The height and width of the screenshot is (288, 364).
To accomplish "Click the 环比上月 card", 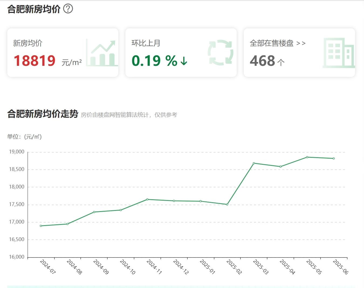I will pyautogui.click(x=181, y=53).
